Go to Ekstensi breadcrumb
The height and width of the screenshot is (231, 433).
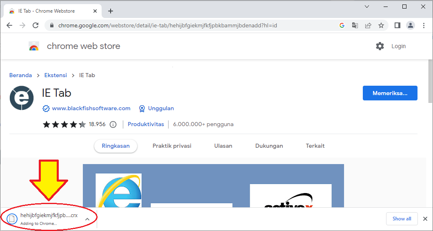(56, 75)
